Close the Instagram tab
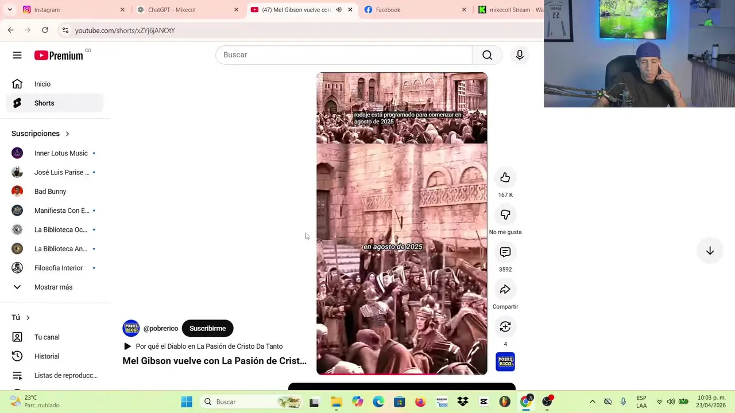 click(122, 10)
